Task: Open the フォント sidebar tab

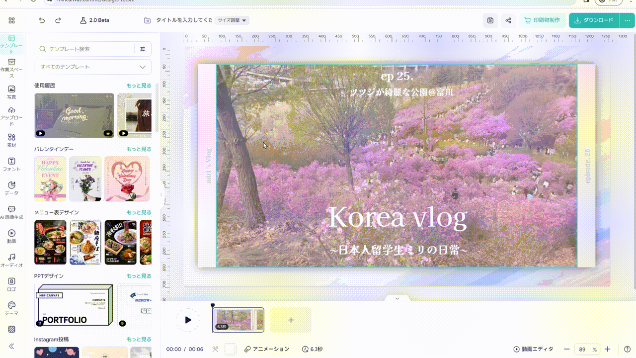Action: [x=11, y=165]
